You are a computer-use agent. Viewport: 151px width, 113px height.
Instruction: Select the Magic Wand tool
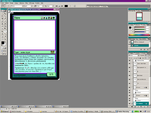[5, 16]
